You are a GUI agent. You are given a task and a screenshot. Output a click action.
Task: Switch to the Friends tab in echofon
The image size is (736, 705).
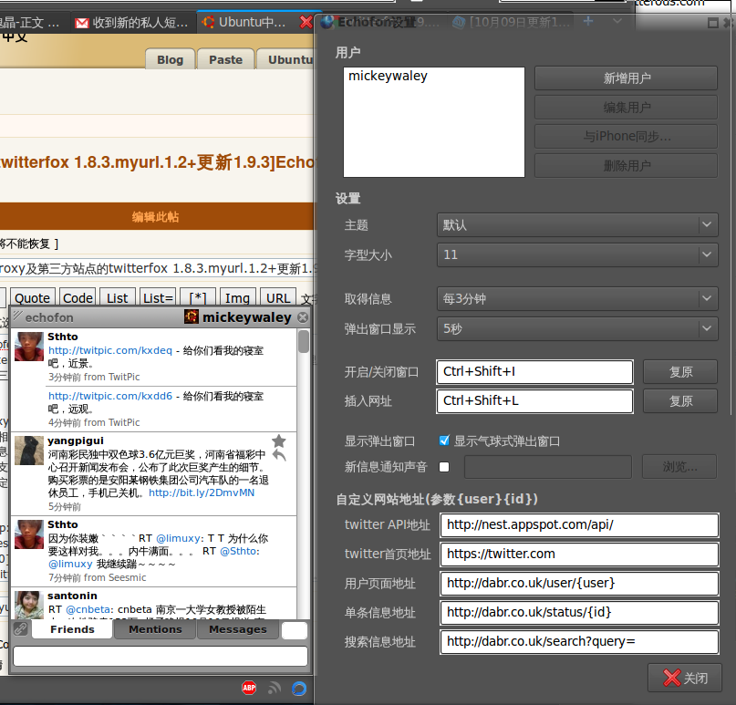(x=72, y=629)
